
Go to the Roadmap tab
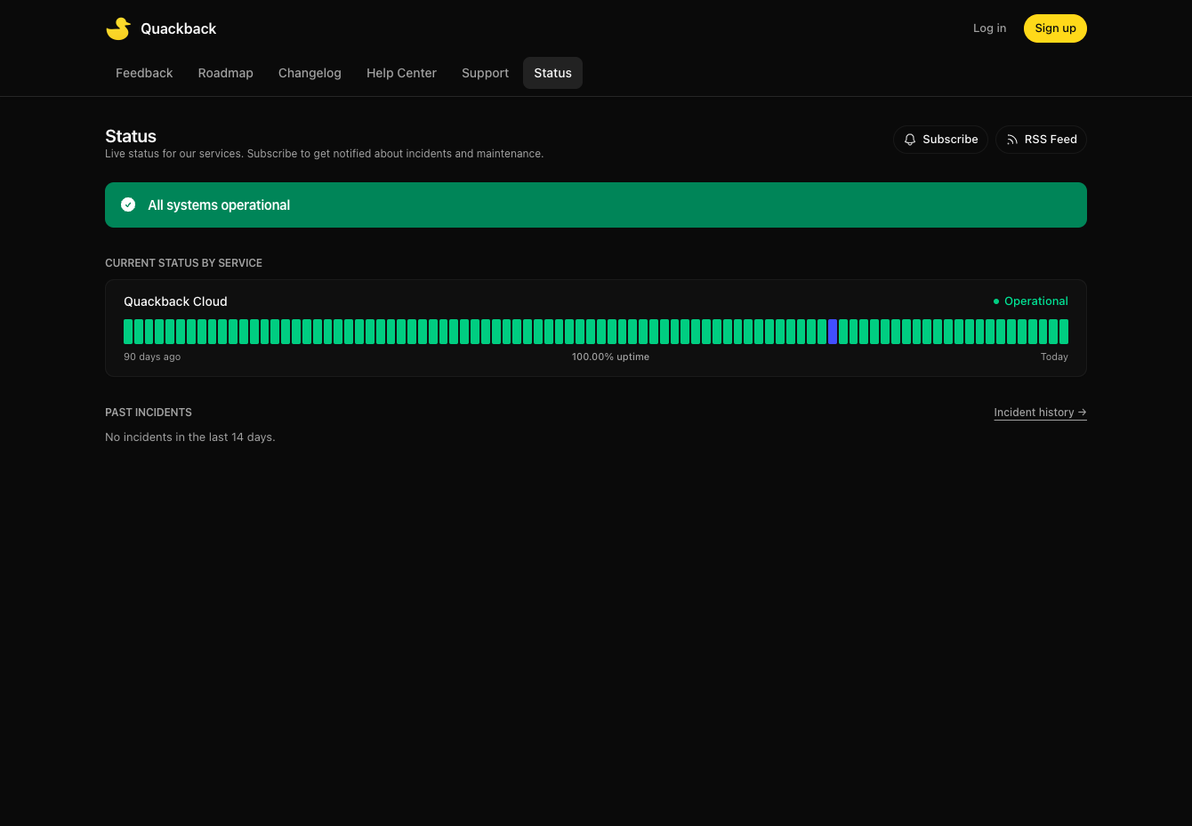[226, 73]
